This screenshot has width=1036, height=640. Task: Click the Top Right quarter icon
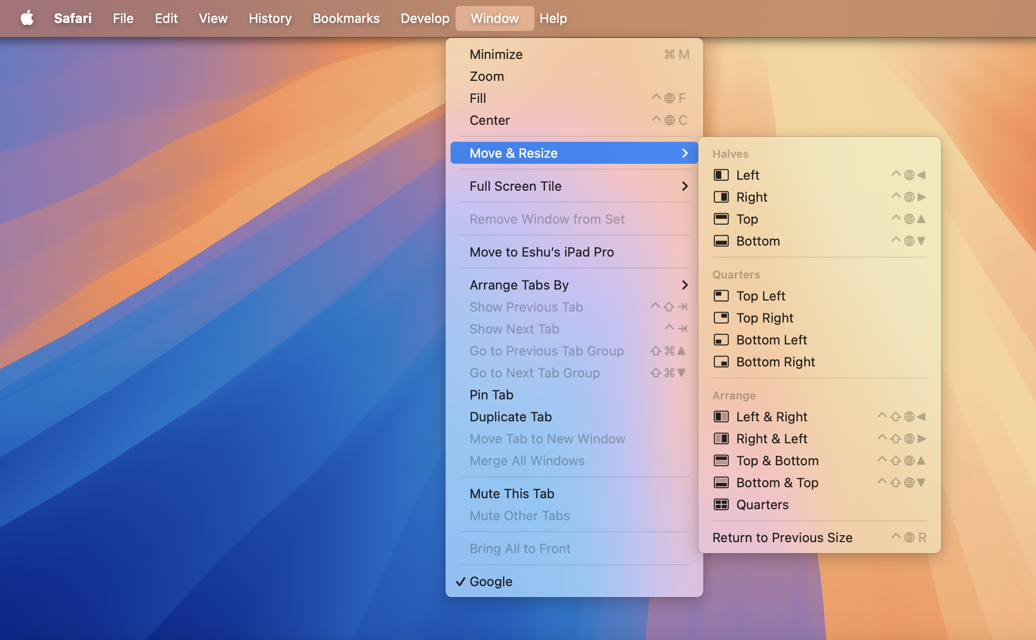point(721,318)
